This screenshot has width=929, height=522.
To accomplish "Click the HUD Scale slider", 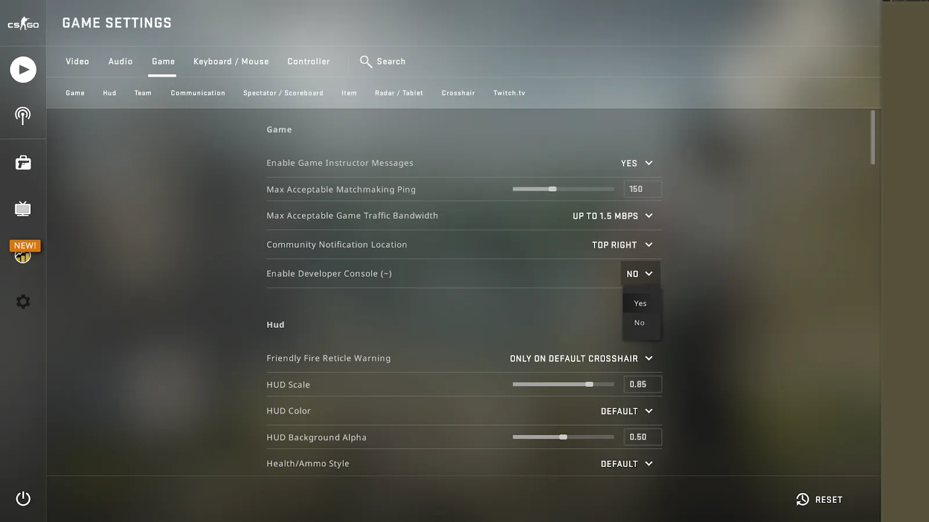I will [x=563, y=385].
